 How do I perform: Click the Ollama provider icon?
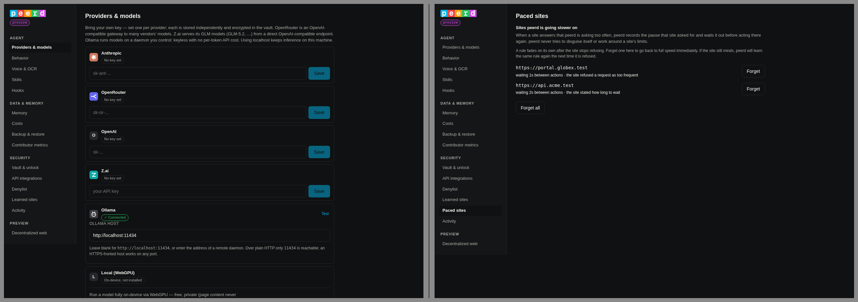[x=94, y=214]
